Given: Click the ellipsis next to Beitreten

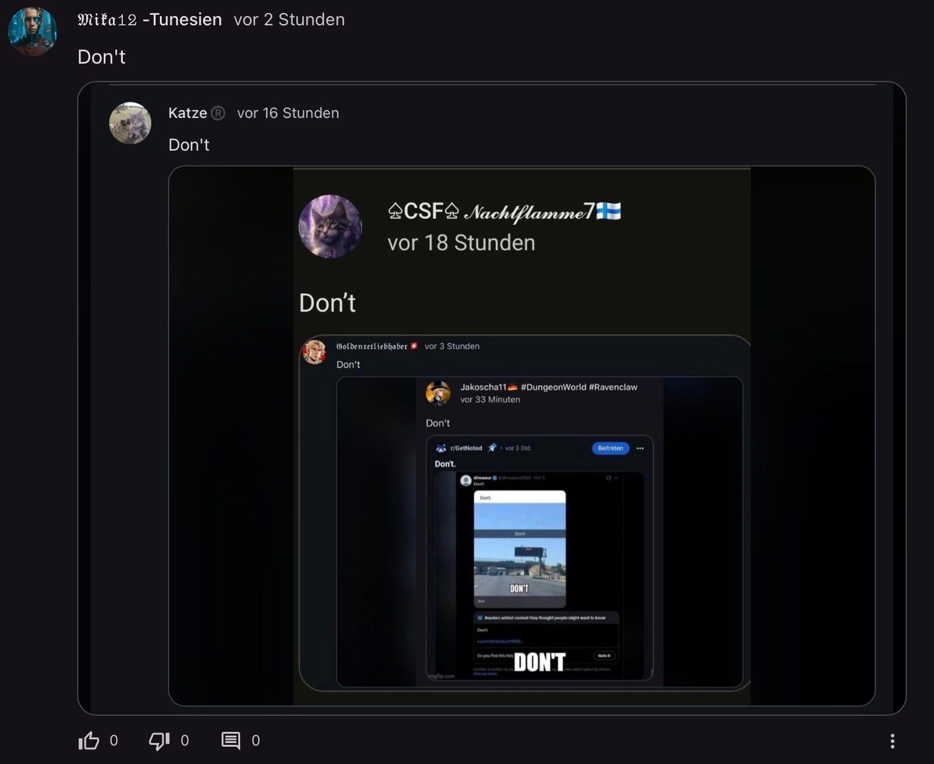Looking at the screenshot, I should 640,448.
